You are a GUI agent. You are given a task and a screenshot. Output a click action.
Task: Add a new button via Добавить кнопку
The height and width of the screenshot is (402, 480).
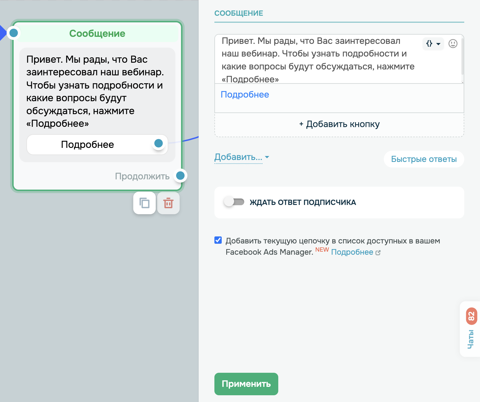[338, 124]
